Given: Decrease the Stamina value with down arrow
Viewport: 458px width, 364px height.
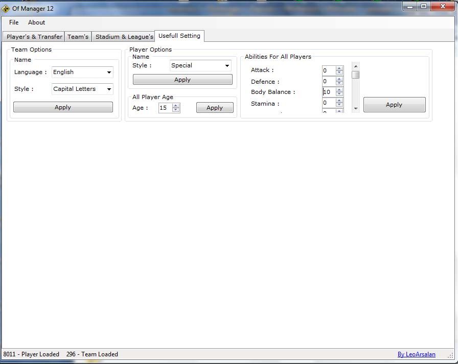Looking at the screenshot, I should pyautogui.click(x=339, y=106).
